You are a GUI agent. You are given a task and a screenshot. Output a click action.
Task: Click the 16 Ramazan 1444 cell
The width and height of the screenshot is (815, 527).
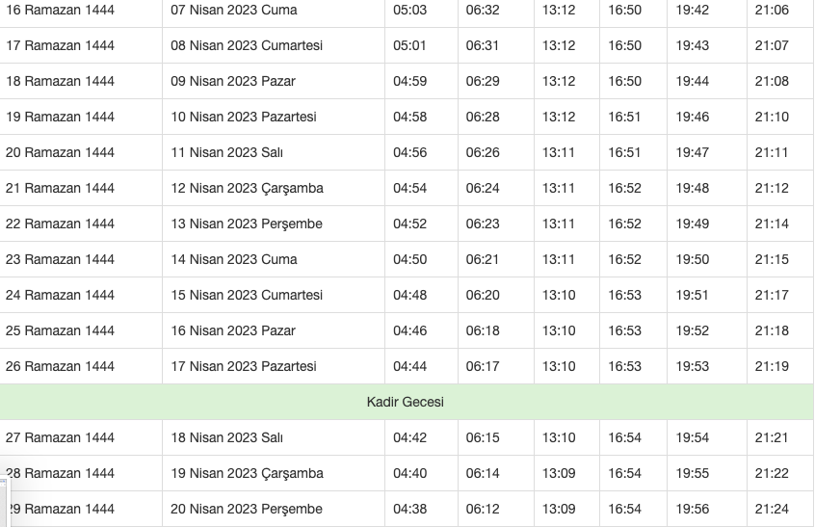click(60, 10)
